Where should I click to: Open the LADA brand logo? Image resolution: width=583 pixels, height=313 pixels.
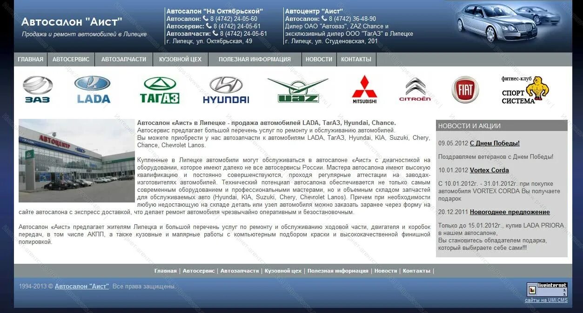tap(93, 90)
